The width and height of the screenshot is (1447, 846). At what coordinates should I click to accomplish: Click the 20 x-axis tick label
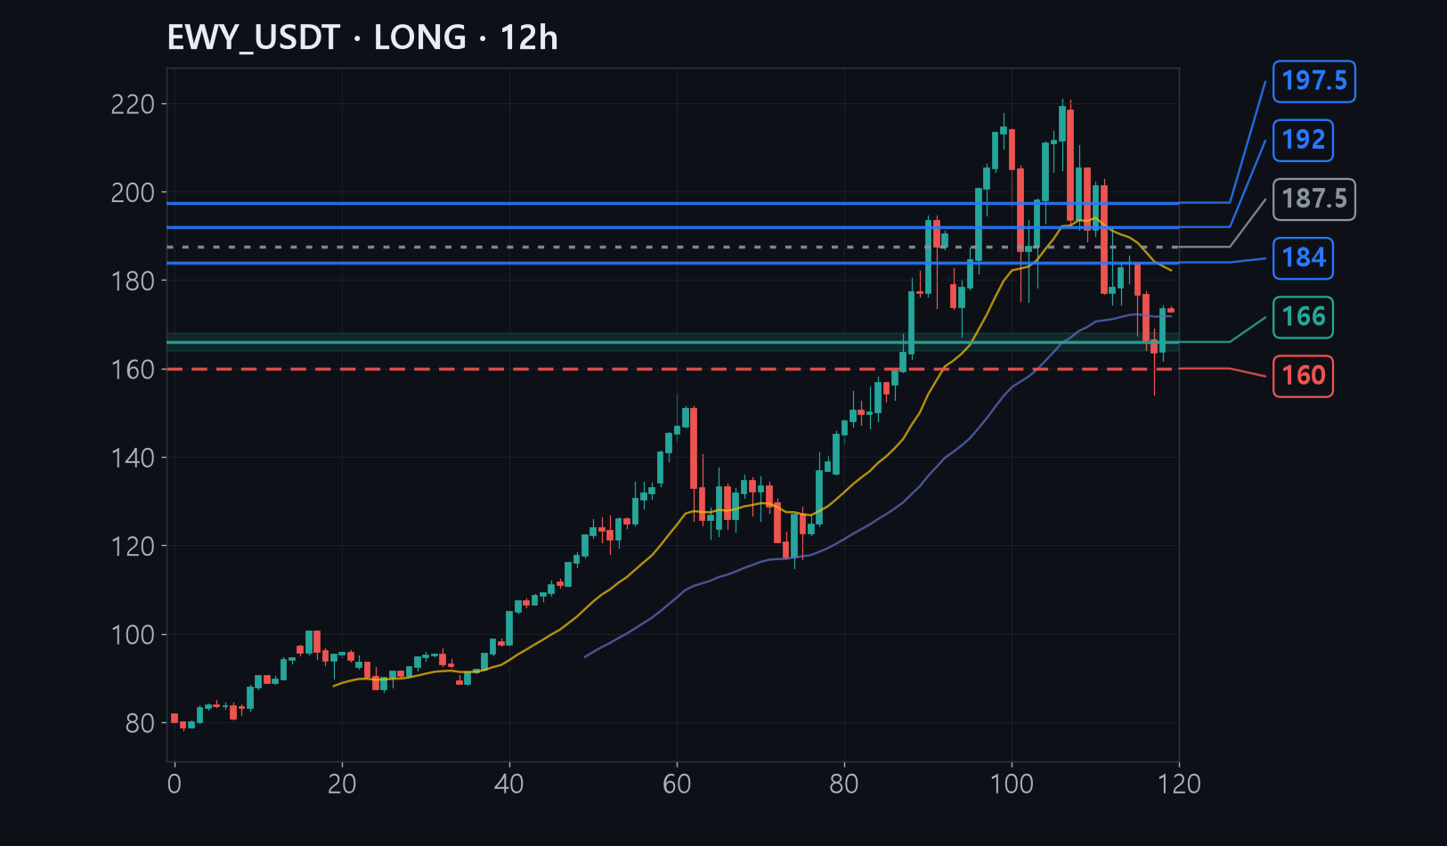342,784
